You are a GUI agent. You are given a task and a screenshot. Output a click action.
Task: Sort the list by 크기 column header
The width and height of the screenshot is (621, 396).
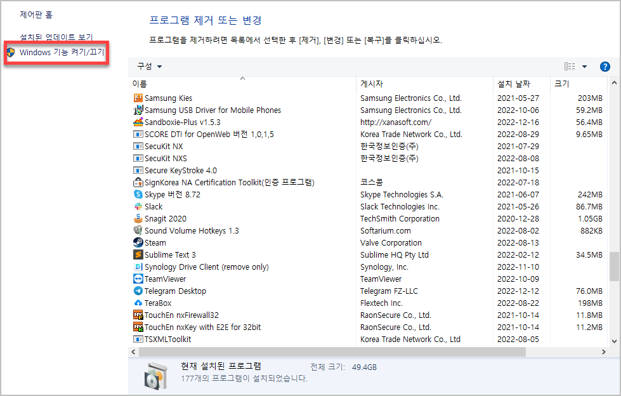point(561,84)
